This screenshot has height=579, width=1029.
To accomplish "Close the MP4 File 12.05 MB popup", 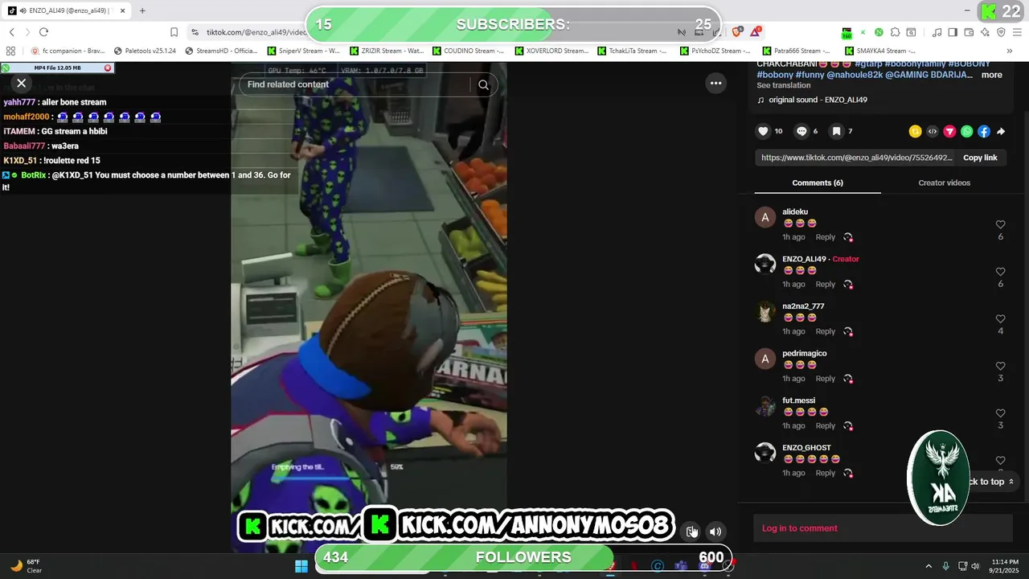I will [x=108, y=68].
